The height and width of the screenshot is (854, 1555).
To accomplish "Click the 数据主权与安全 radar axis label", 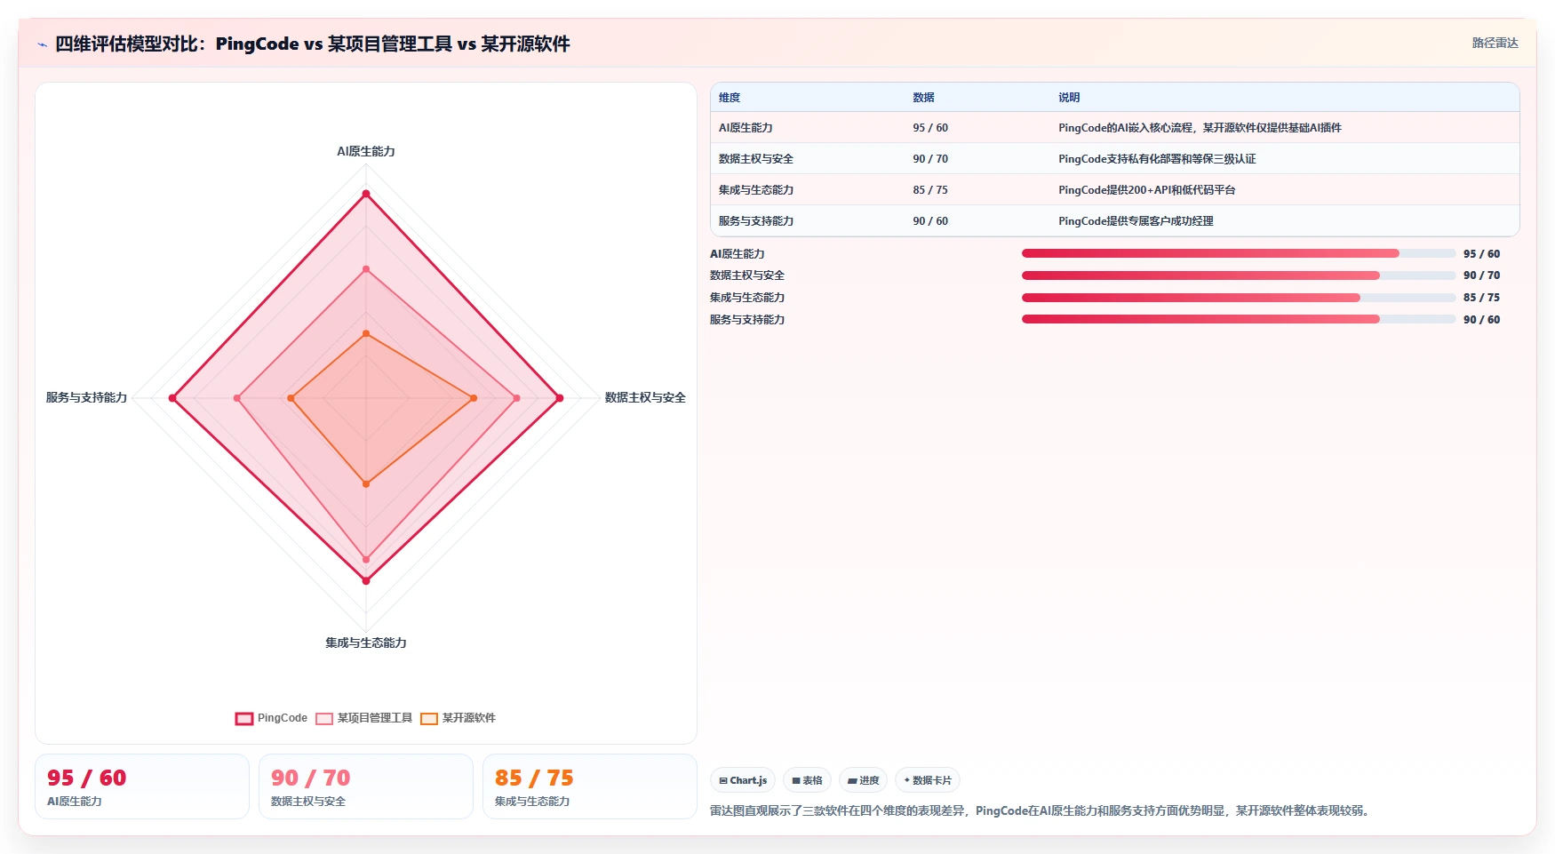I will [645, 398].
